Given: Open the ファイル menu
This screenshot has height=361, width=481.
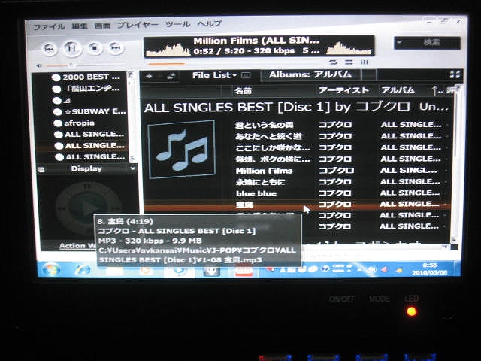Looking at the screenshot, I should (48, 26).
